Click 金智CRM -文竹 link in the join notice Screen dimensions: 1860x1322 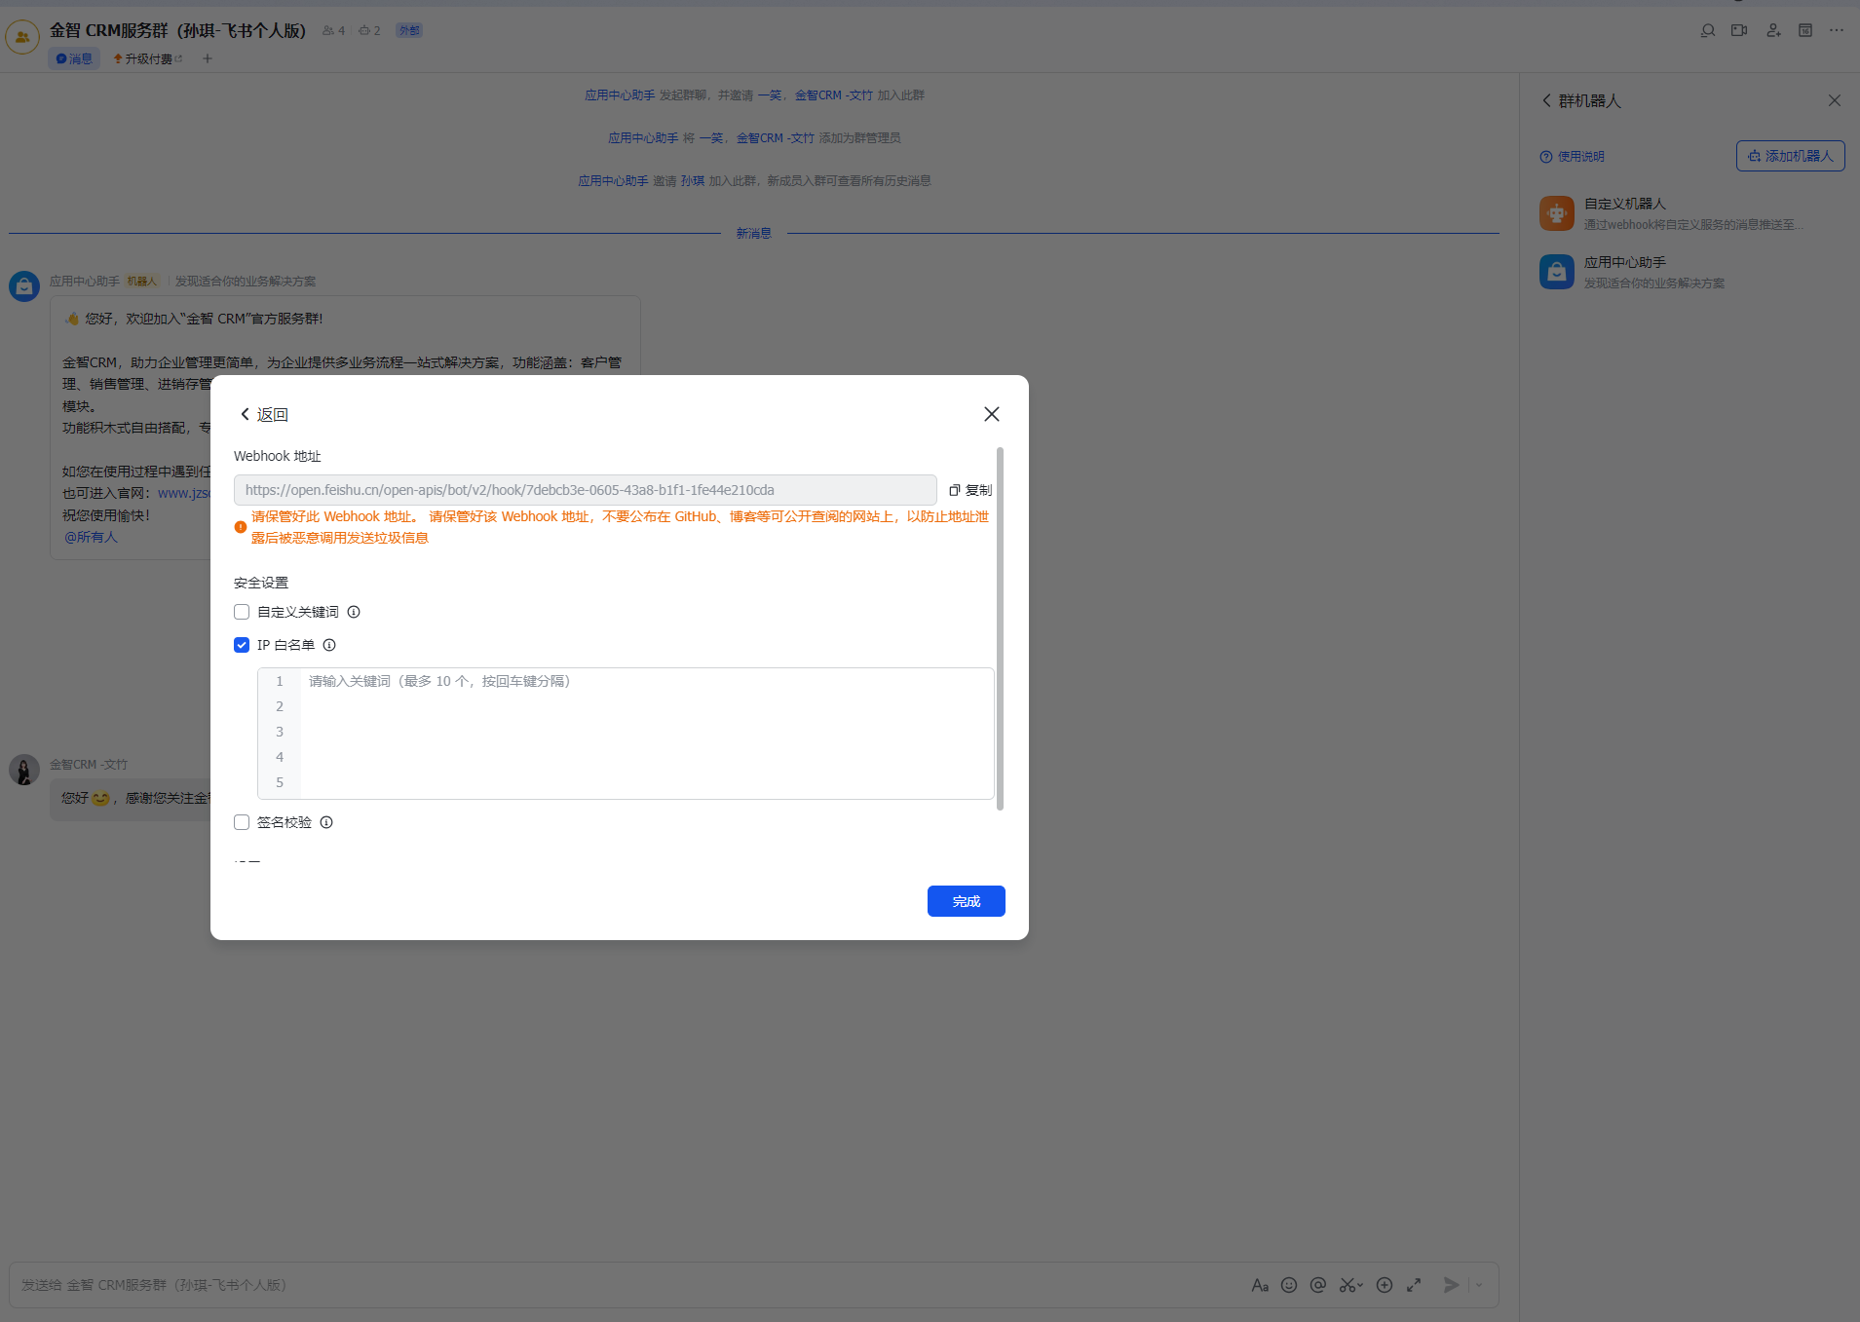[x=834, y=95]
